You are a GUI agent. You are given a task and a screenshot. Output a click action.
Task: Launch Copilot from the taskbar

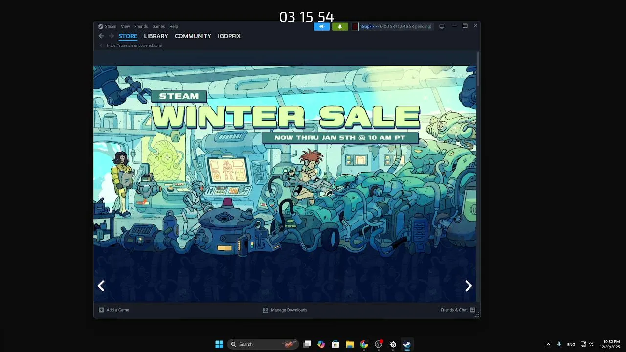321,344
